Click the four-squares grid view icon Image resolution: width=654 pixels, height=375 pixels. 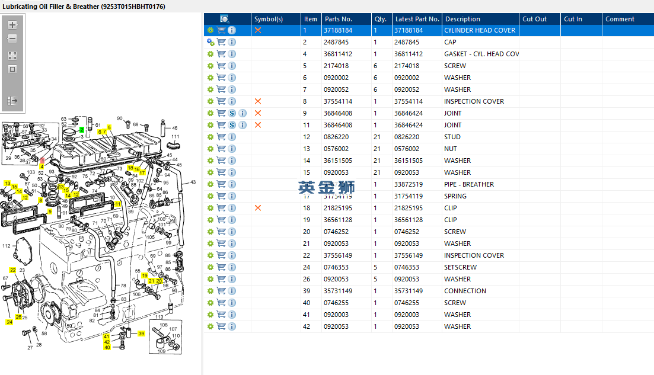tap(12, 55)
